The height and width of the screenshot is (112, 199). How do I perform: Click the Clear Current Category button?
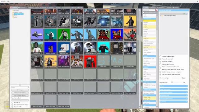(20, 96)
